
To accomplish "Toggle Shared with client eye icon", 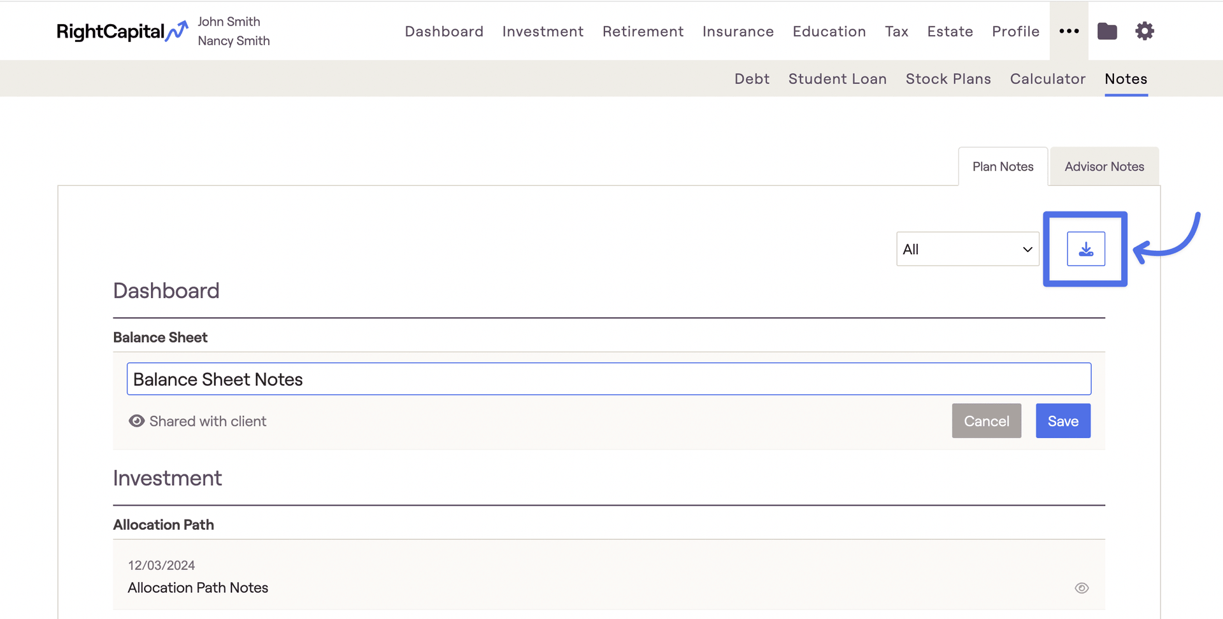I will click(x=136, y=421).
